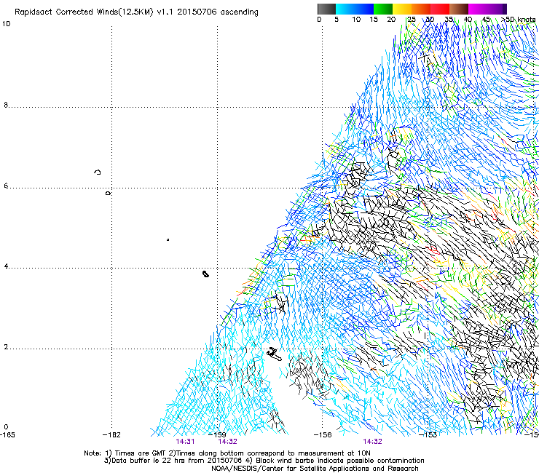
Task: Click the '5' label under the color bar
Action: pos(337,20)
